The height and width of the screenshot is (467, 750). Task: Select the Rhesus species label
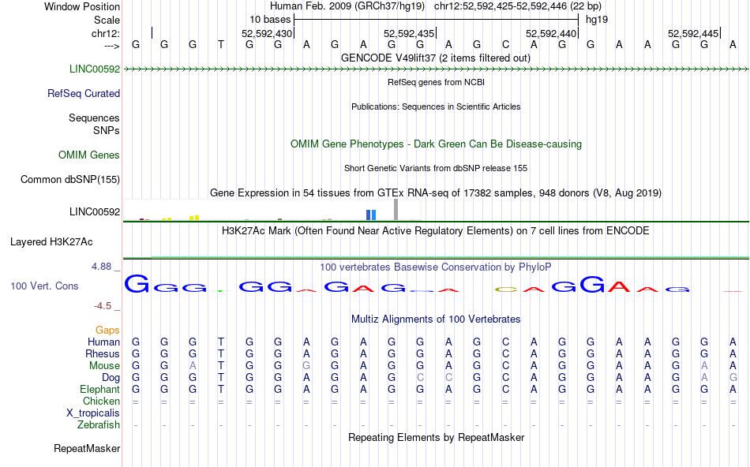[x=103, y=353]
